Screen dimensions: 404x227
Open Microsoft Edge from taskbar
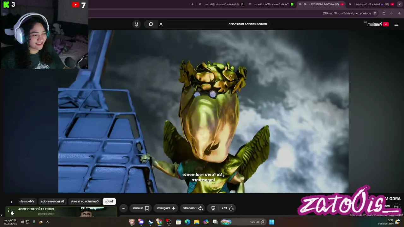(x=187, y=222)
